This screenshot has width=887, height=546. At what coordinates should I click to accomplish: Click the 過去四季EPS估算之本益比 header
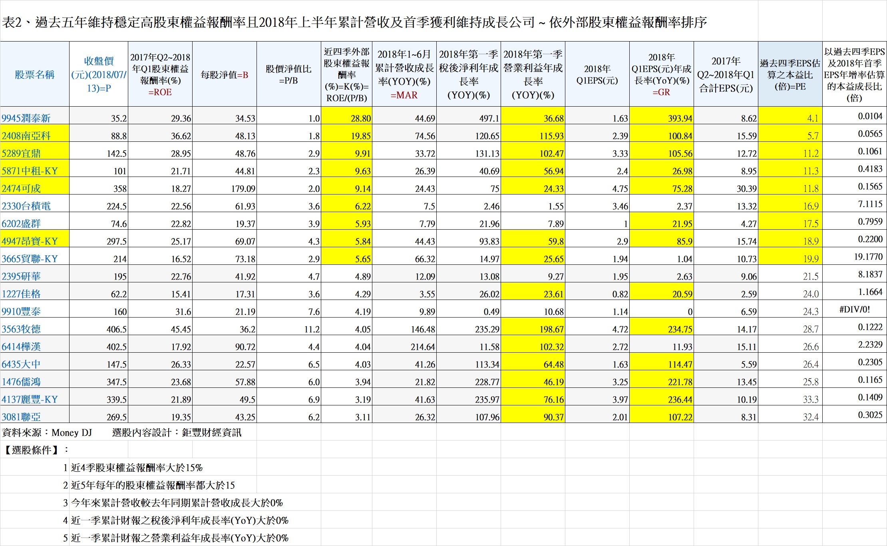point(790,74)
